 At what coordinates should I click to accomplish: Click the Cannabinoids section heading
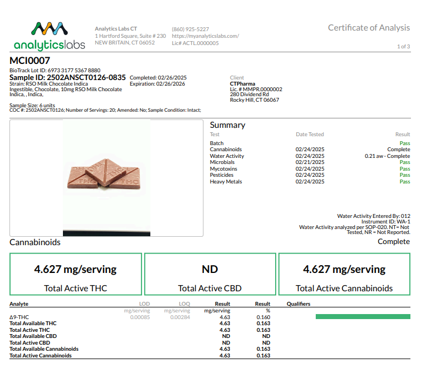click(35, 242)
